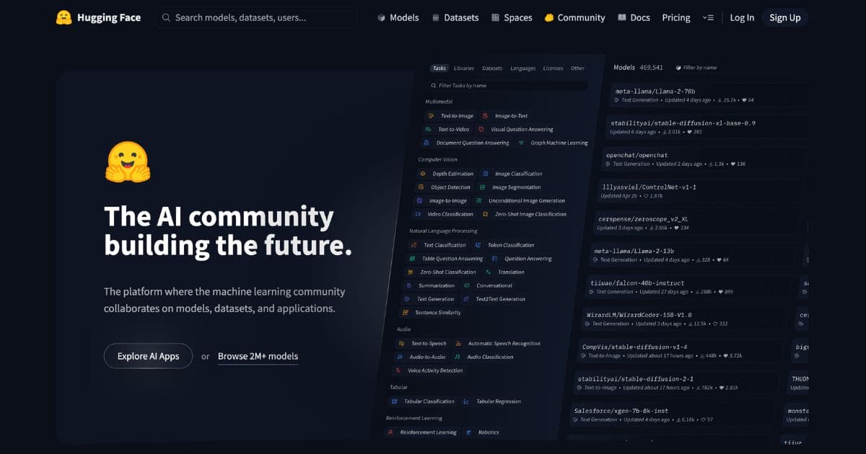Click the Filter Tasks by name field
This screenshot has width=866, height=454.
tap(505, 85)
